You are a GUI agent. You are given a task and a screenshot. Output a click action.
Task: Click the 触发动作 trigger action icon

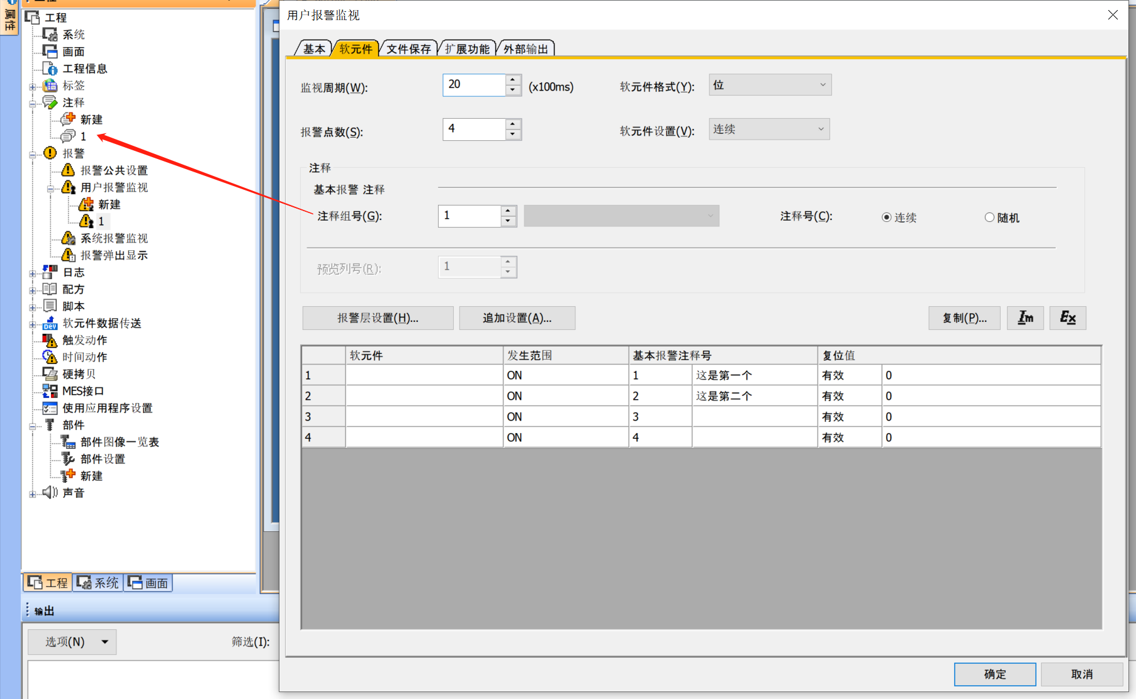click(x=50, y=340)
